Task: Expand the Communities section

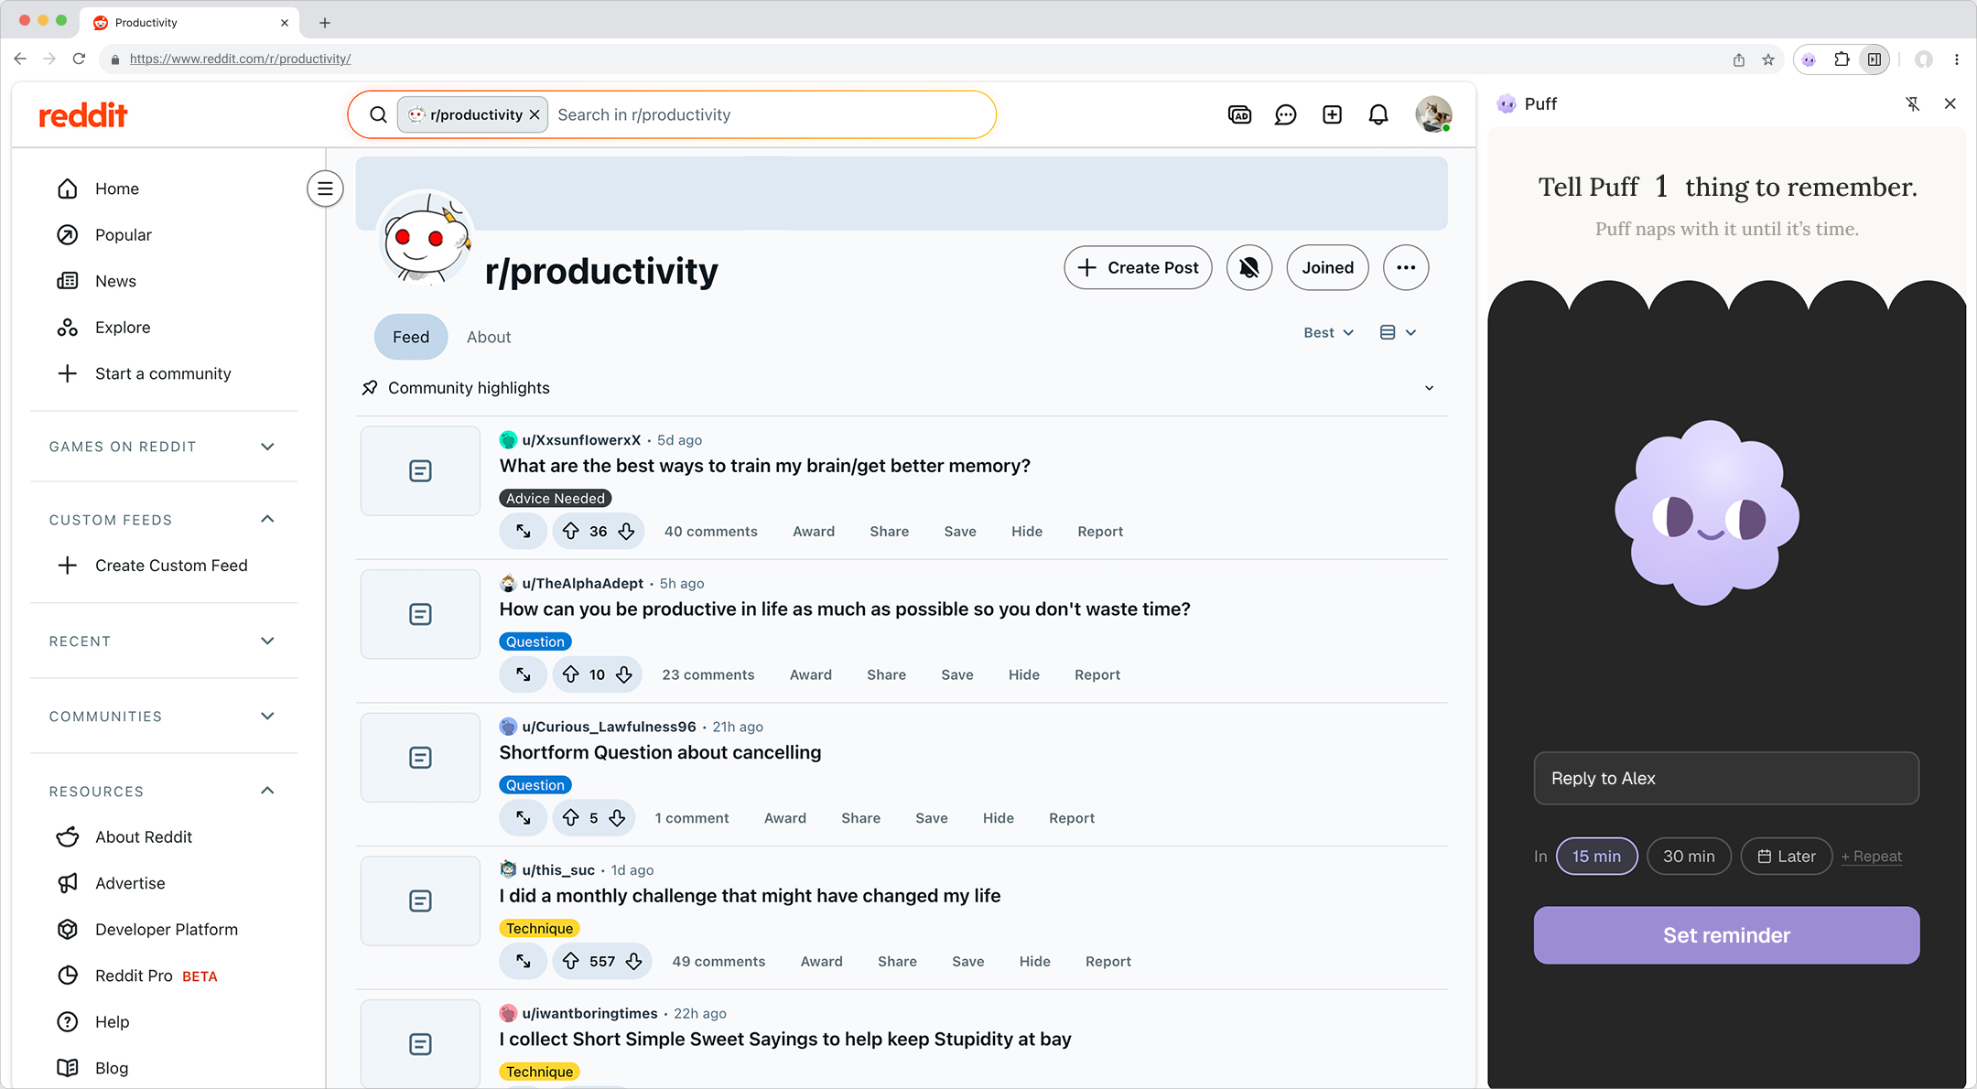Action: (x=164, y=717)
